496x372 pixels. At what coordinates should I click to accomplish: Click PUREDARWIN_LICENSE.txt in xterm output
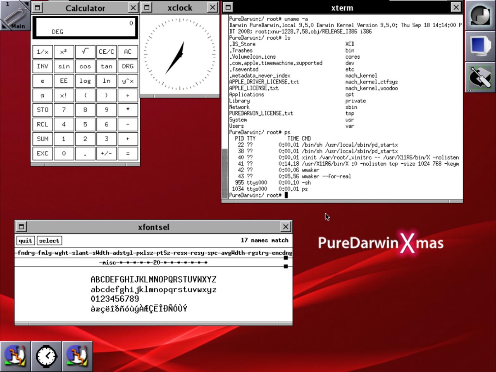[261, 113]
